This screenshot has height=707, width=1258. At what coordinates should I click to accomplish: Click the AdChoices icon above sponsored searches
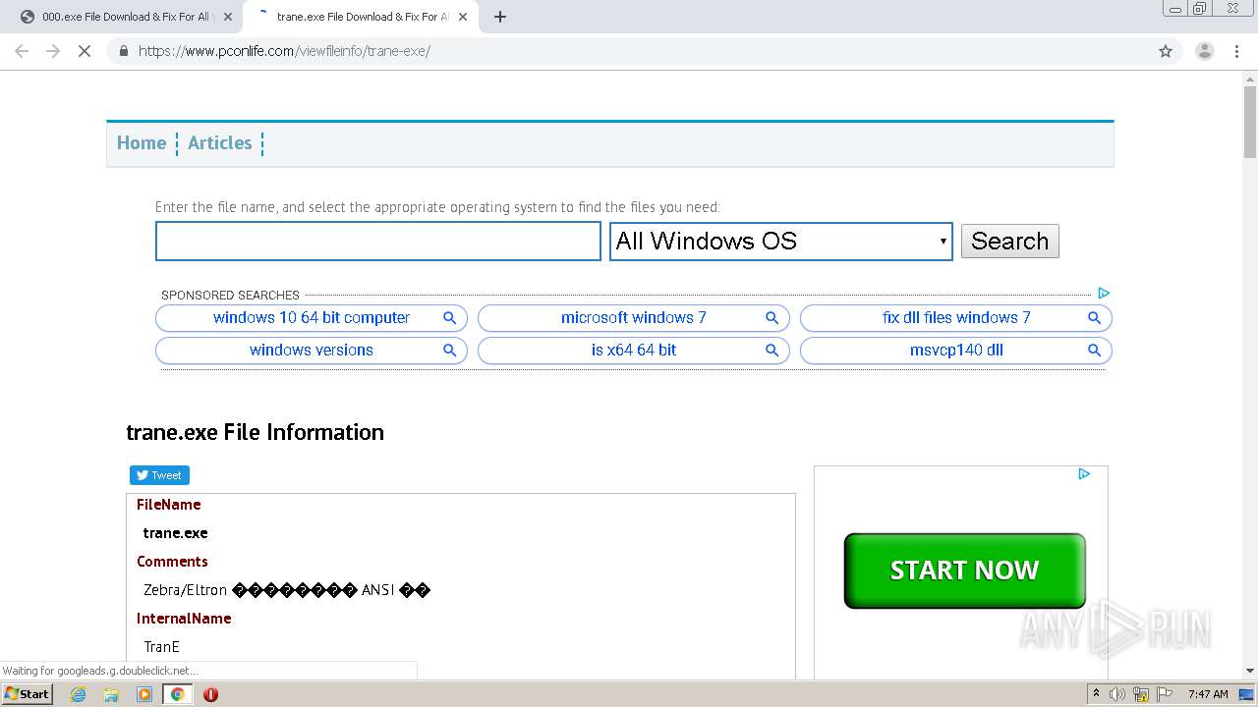(1104, 293)
